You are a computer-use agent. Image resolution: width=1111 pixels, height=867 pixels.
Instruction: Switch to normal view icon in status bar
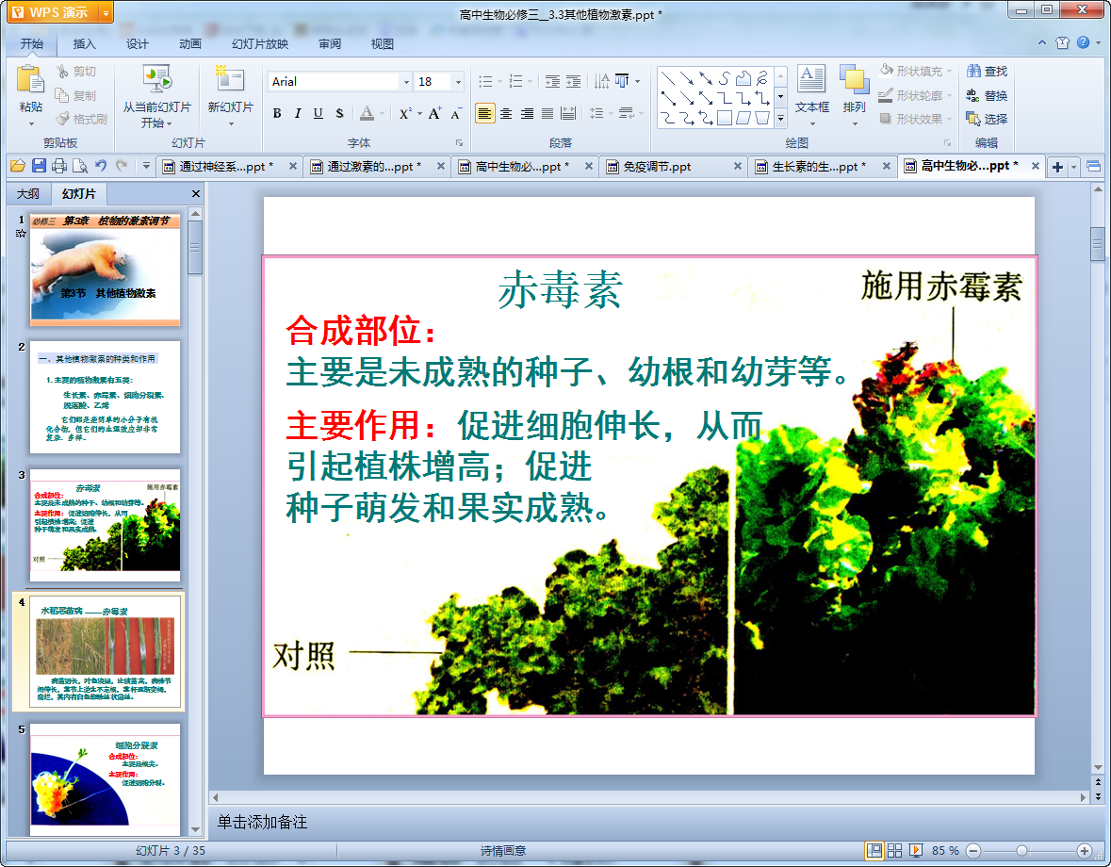point(874,850)
